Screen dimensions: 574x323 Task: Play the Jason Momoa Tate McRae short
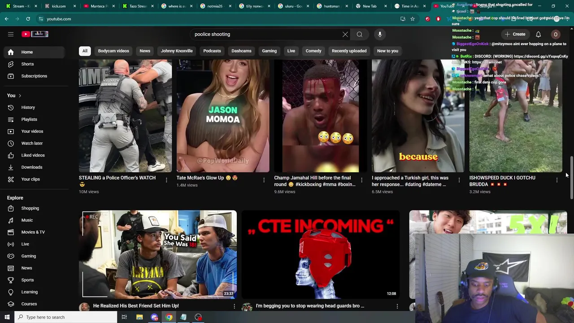pos(223,116)
